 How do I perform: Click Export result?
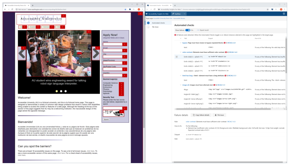[203, 30]
